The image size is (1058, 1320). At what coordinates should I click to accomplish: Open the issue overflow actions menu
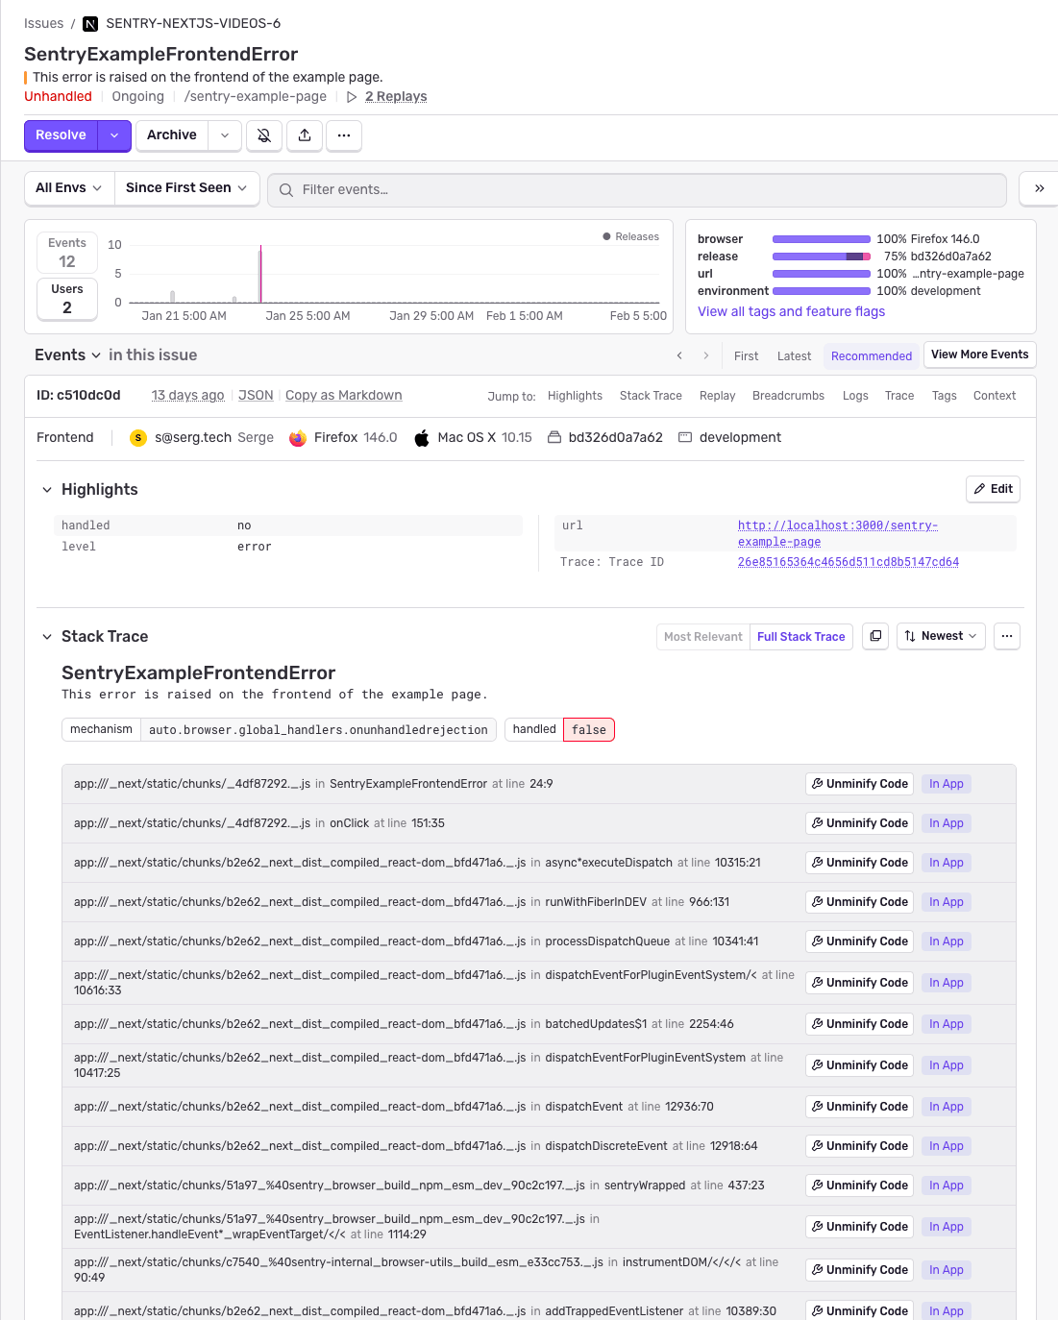pos(343,135)
